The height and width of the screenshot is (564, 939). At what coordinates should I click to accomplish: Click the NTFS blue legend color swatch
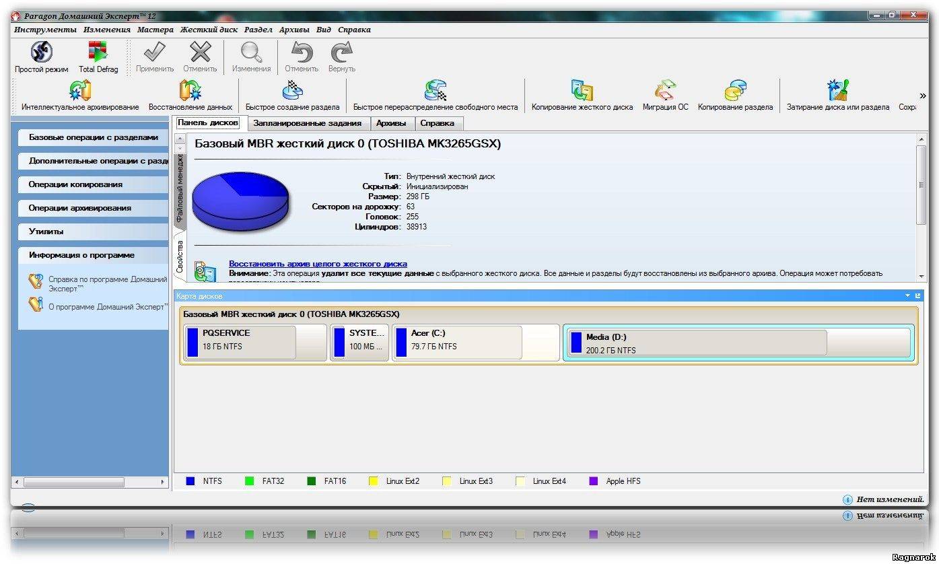[x=190, y=481]
